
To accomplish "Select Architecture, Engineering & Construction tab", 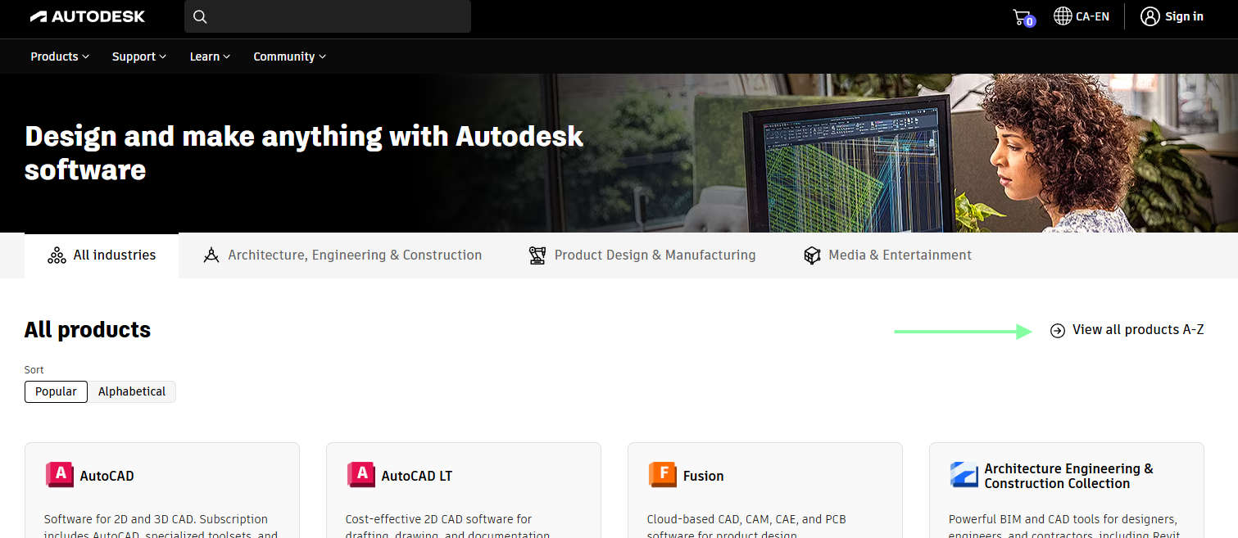I will point(342,255).
